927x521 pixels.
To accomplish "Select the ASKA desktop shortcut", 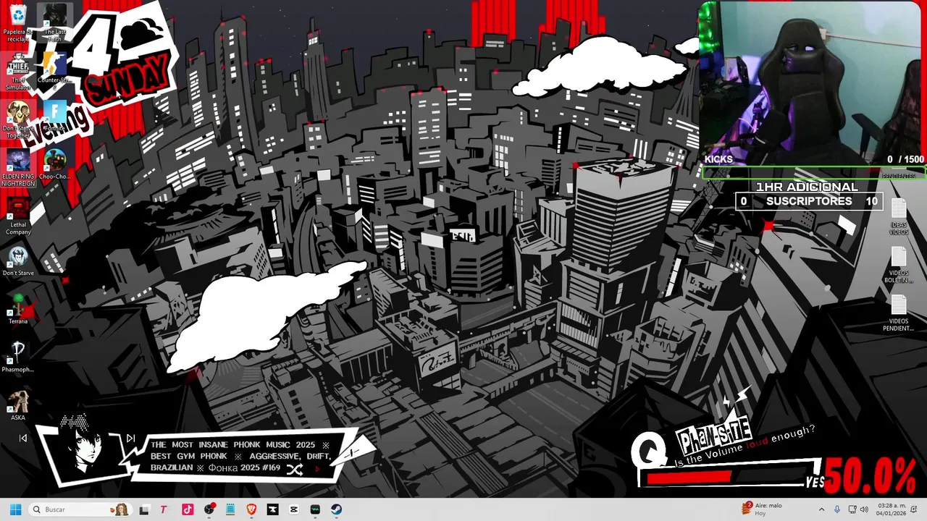I will (x=17, y=406).
